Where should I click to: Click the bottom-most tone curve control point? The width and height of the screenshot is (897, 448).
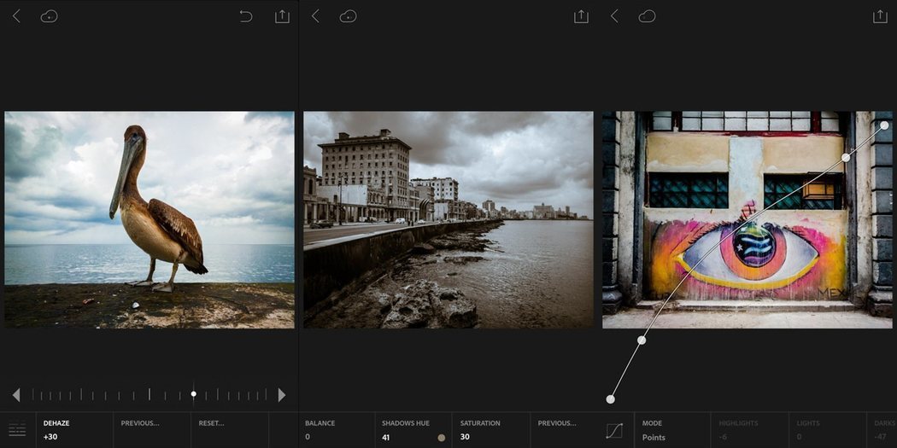click(610, 399)
